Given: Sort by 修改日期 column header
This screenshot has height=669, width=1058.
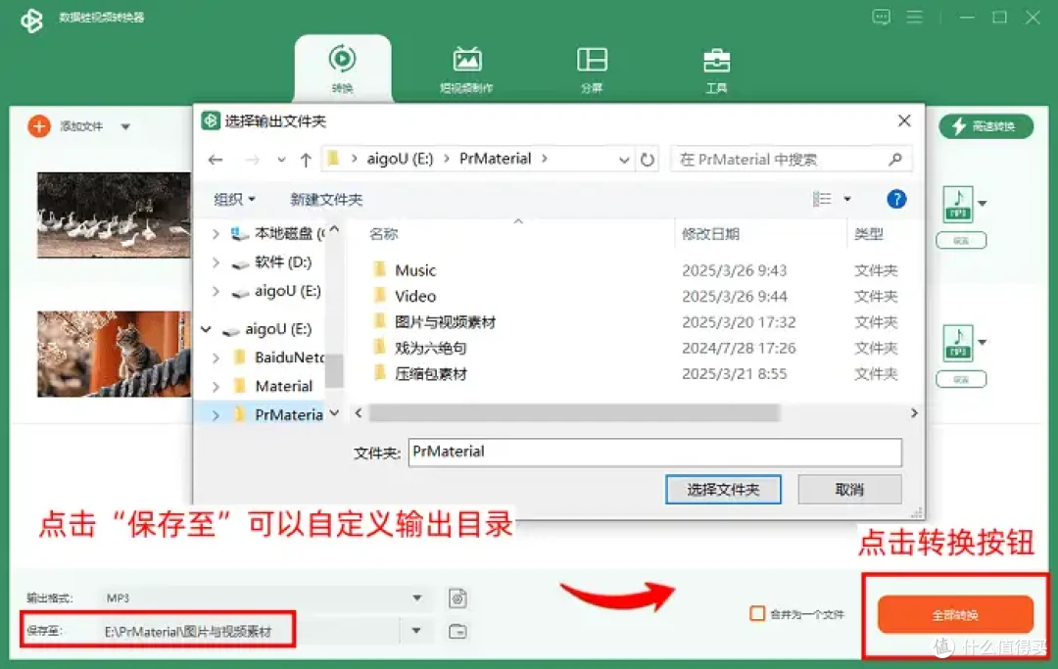Looking at the screenshot, I should (710, 234).
